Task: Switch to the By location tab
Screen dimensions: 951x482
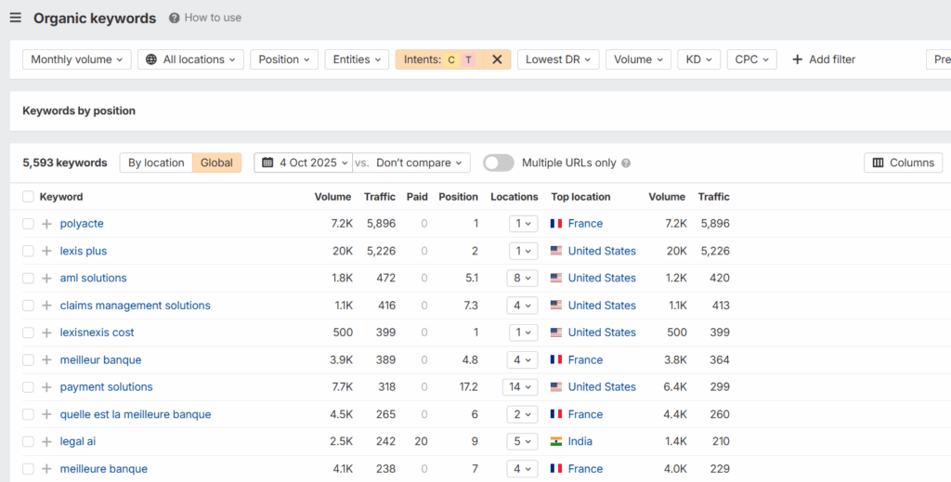Action: point(156,163)
